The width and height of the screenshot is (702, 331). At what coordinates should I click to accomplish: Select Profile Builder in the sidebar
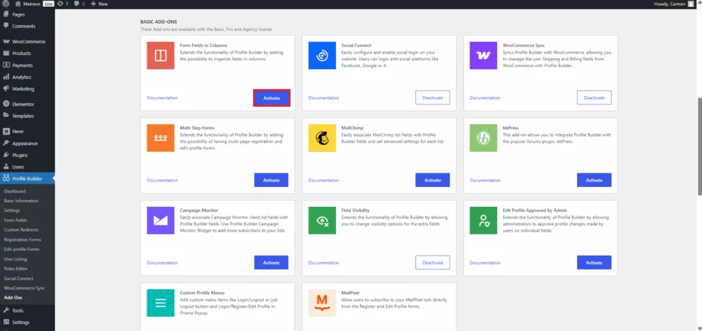(x=27, y=178)
